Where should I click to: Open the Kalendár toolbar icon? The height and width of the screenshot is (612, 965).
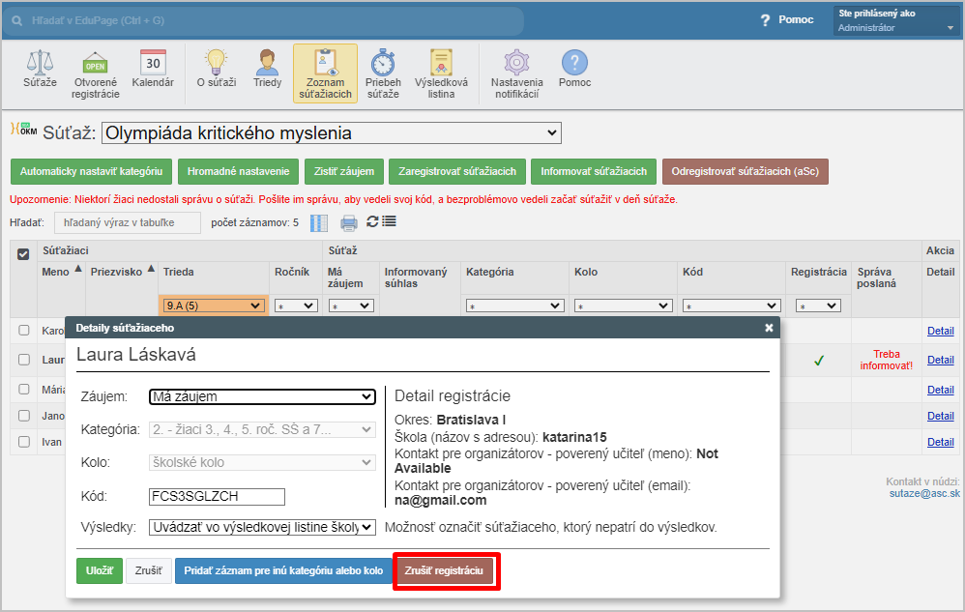pyautogui.click(x=153, y=70)
